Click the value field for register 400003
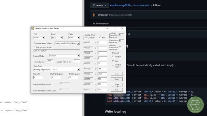This screenshot has height=116, width=207. tap(102, 43)
